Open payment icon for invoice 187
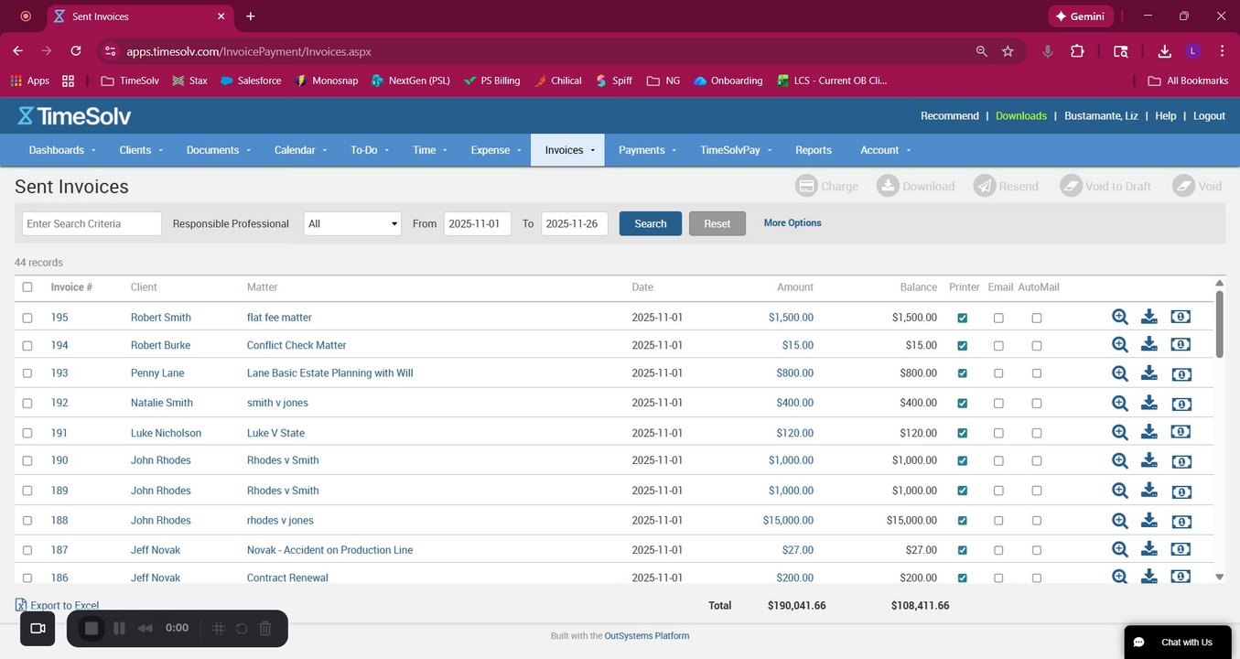 [1181, 549]
